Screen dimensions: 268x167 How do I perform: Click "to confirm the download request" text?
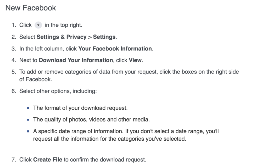(105, 159)
